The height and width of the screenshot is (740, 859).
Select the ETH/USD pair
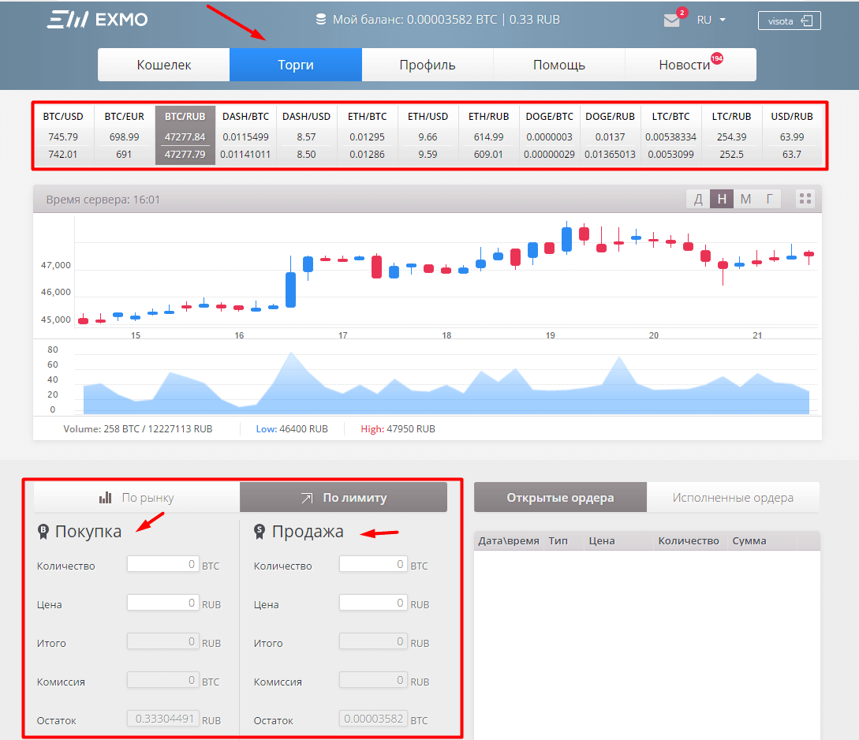428,135
